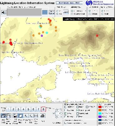Switch to zoom level 5

(x=28, y=109)
